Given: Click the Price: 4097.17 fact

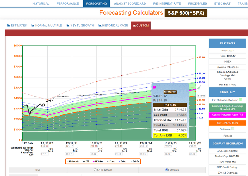Looking at the screenshot, I should click(x=227, y=56).
